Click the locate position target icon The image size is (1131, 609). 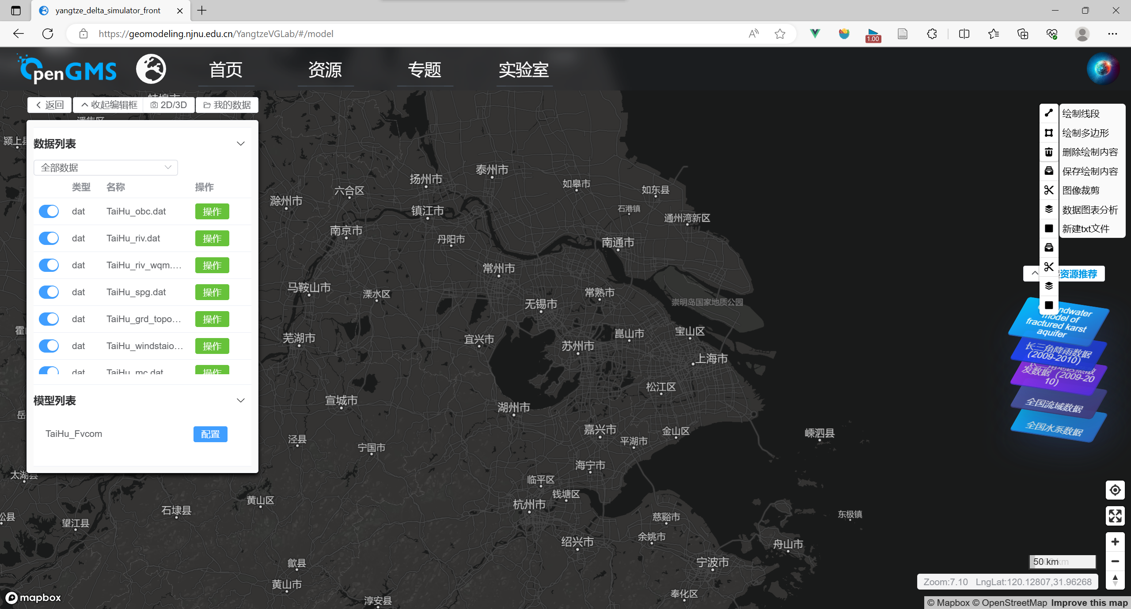(x=1115, y=490)
